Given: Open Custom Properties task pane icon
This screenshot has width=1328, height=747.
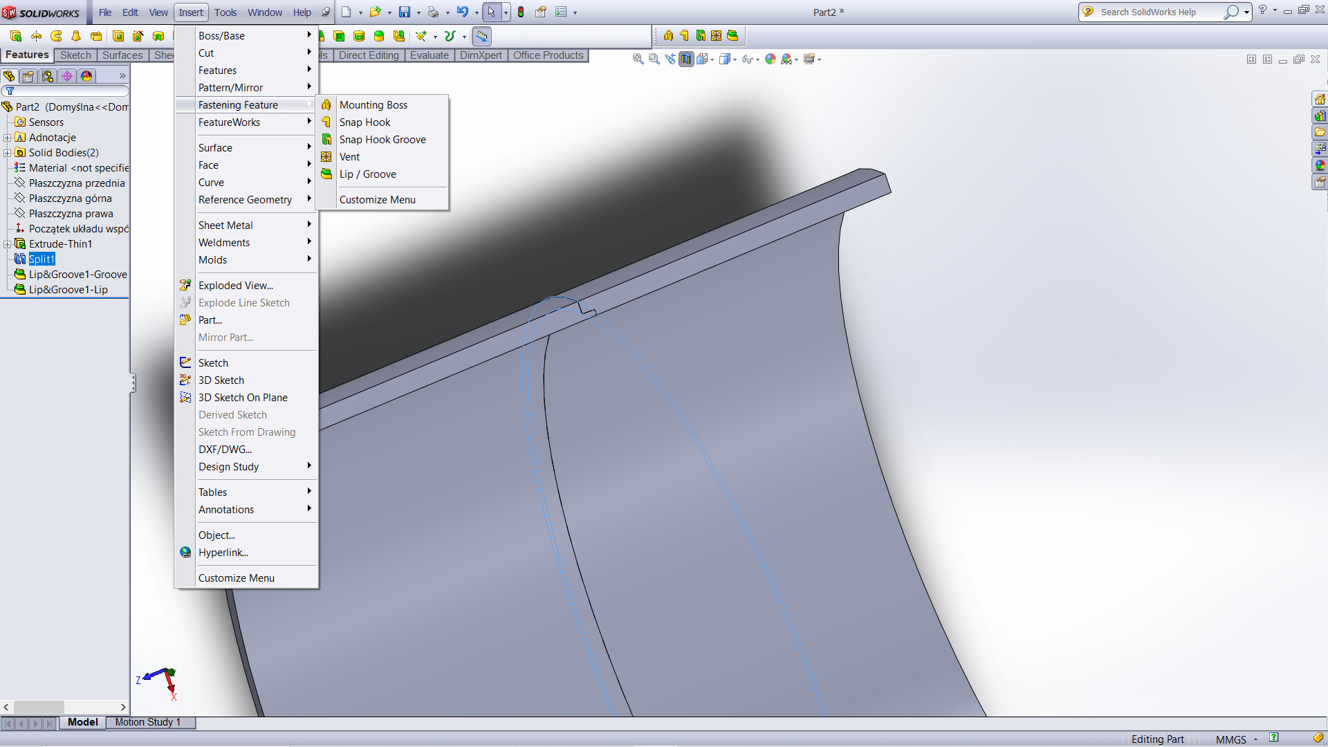Looking at the screenshot, I should tap(1320, 182).
